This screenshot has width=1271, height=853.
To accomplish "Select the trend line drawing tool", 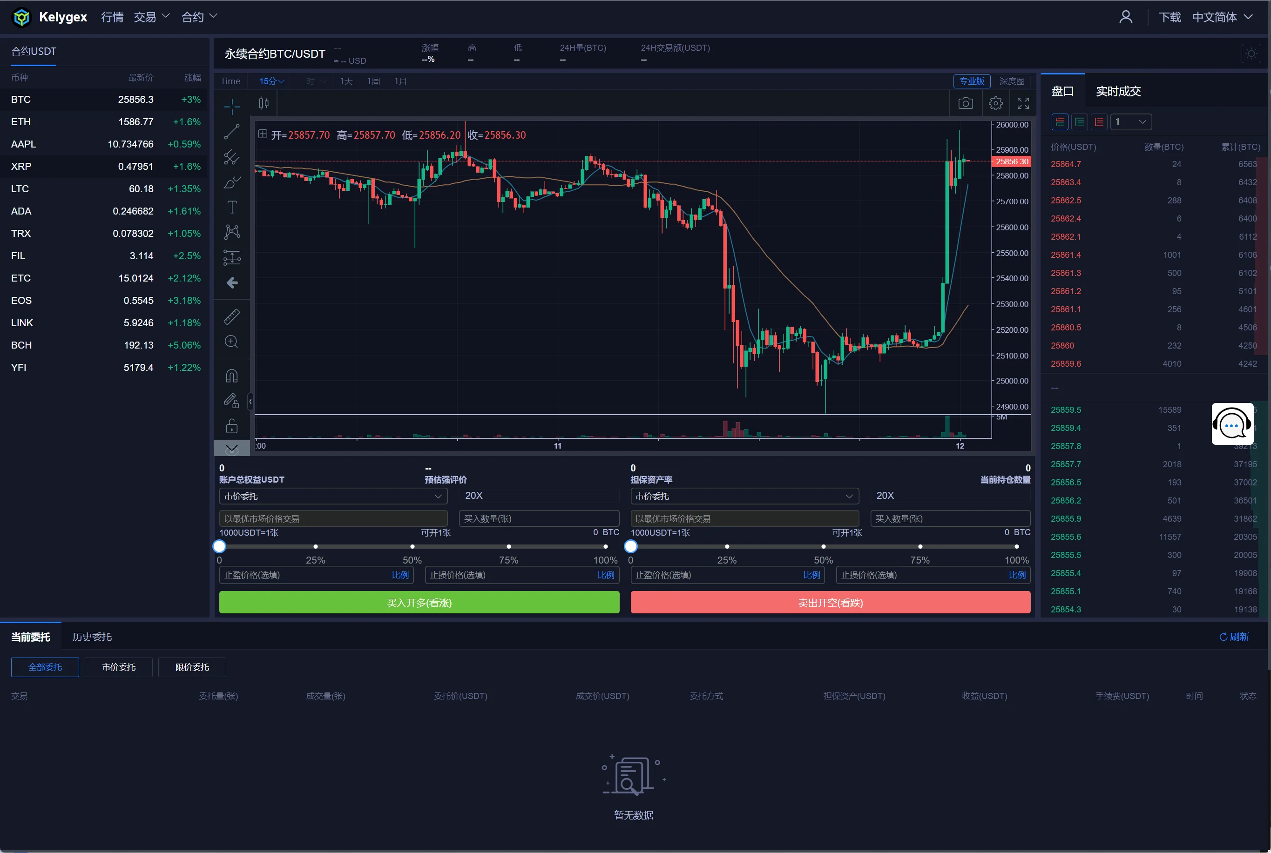I will (x=232, y=132).
